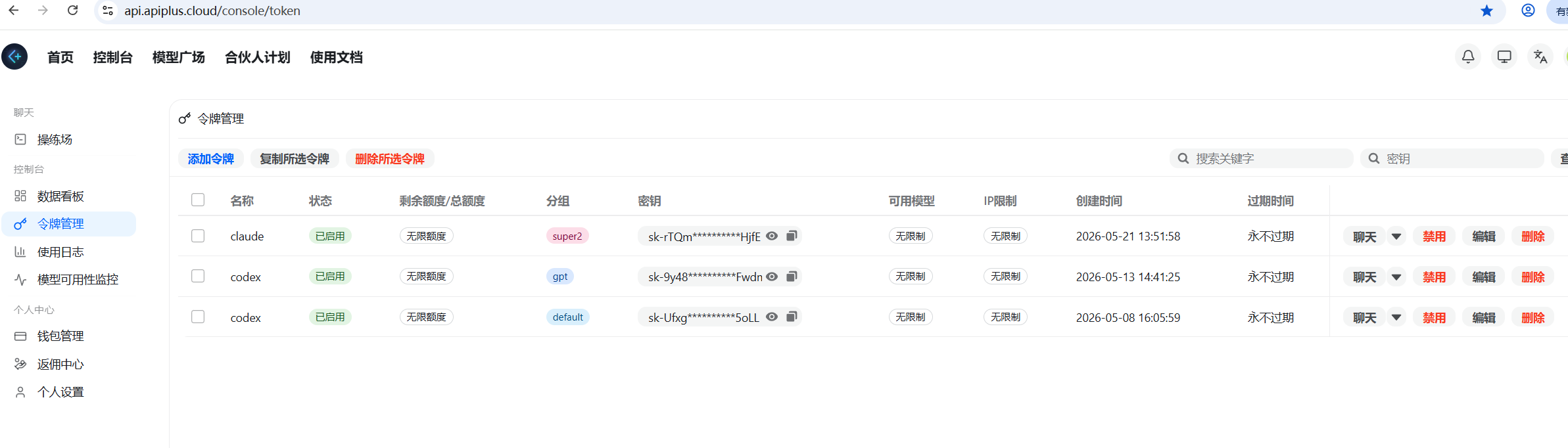Viewport: 1568px width, 448px height.
Task: Focus the 密钥 search input field
Action: coord(1452,158)
